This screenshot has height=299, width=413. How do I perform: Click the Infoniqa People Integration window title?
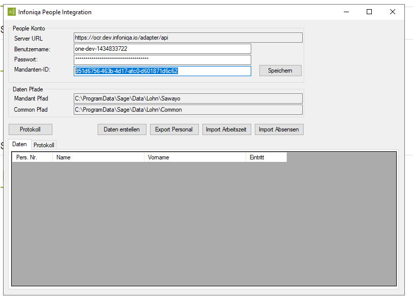click(x=55, y=12)
